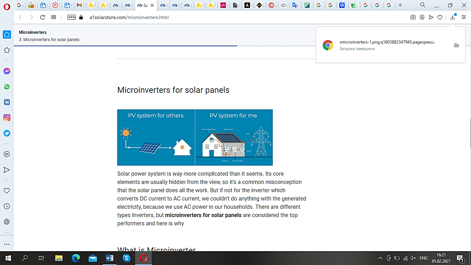
Task: Take a snapshot with the camera icon
Action: (413, 17)
